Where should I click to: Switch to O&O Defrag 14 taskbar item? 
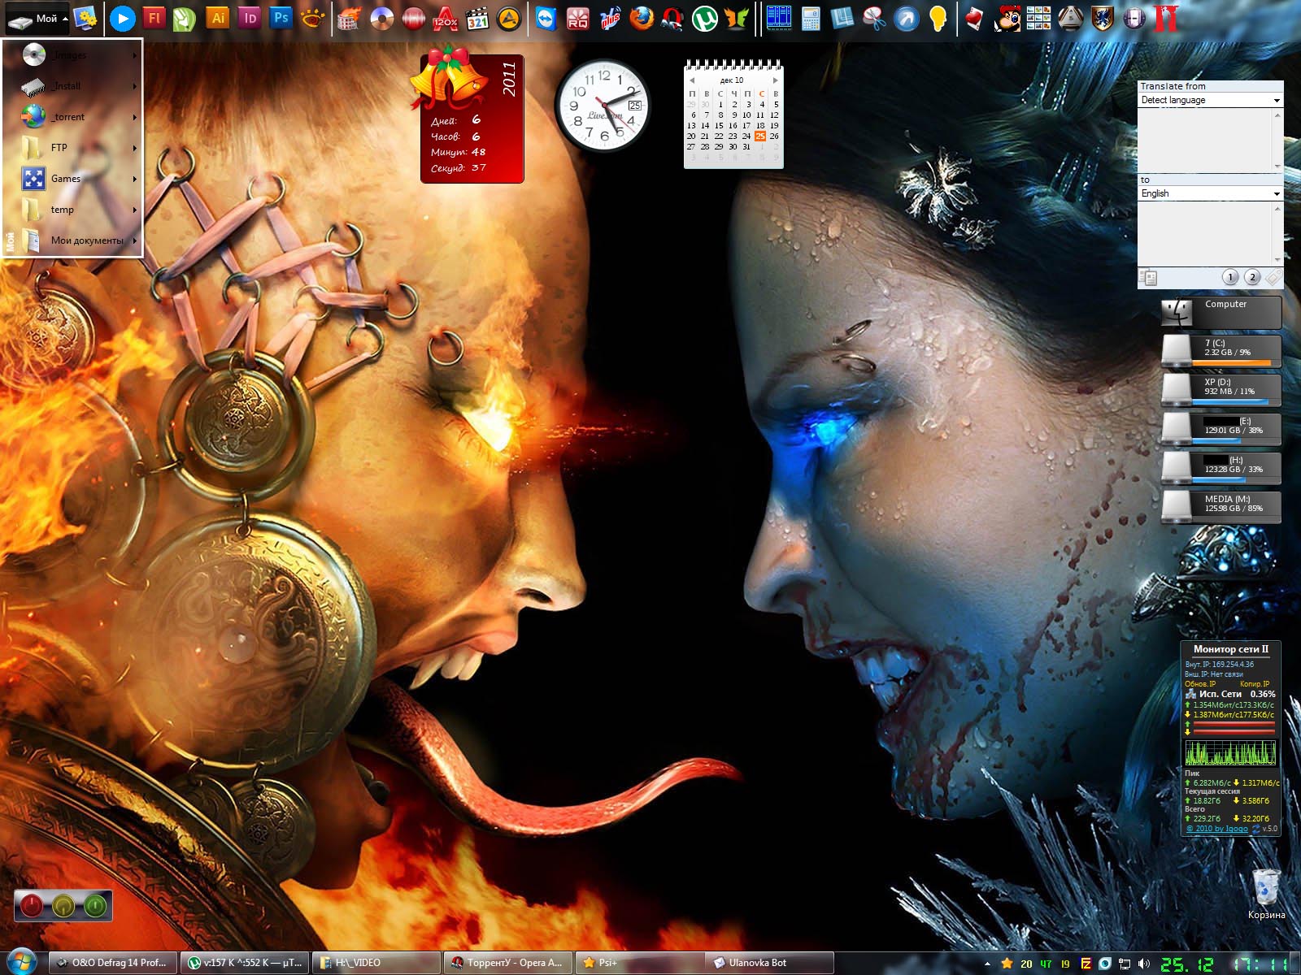click(x=112, y=963)
